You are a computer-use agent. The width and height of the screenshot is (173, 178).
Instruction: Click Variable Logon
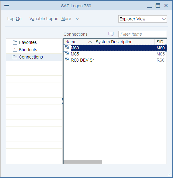click(x=44, y=19)
